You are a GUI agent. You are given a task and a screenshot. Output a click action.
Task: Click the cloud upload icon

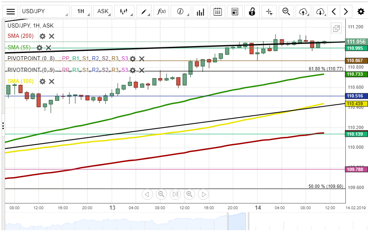click(303, 12)
